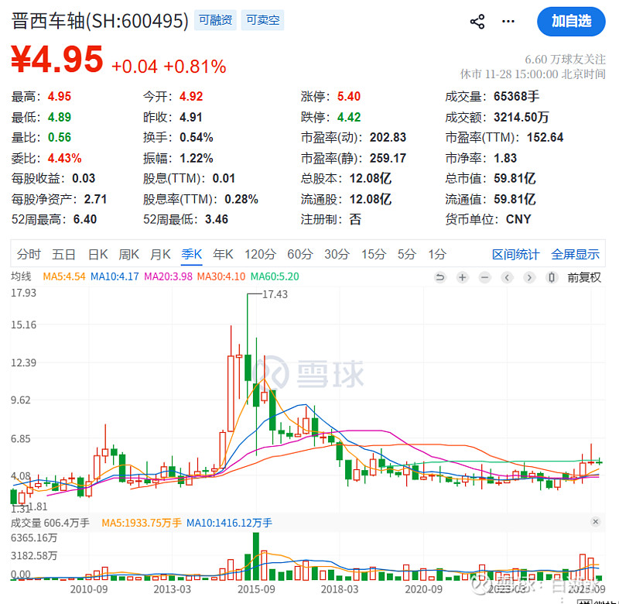619x604 pixels.
Task: Zoom out chart with minus icon
Action: click(x=484, y=277)
